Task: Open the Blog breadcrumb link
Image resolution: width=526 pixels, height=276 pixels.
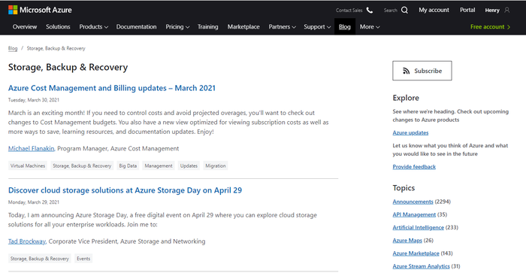Action: [13, 48]
